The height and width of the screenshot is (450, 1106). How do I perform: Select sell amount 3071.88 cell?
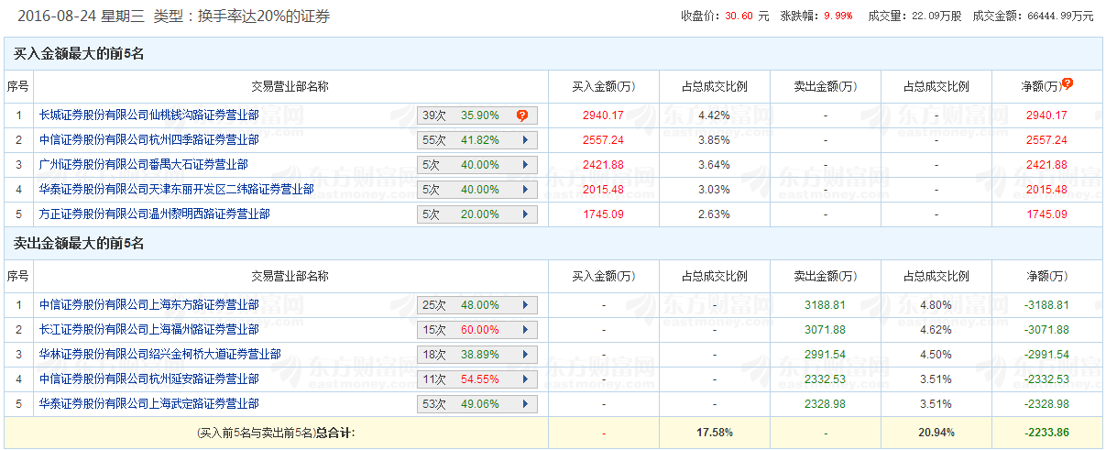pyautogui.click(x=825, y=330)
